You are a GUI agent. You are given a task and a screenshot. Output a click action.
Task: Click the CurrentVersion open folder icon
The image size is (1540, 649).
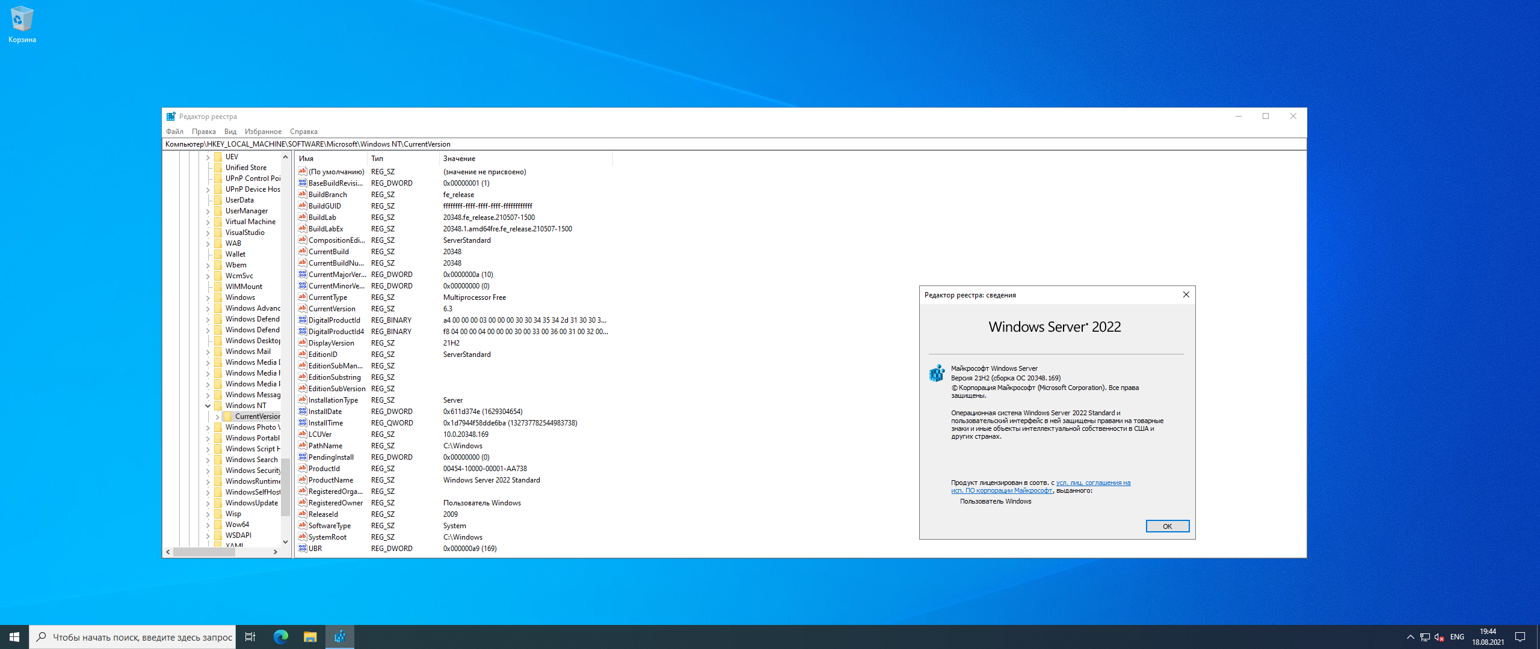click(x=228, y=416)
